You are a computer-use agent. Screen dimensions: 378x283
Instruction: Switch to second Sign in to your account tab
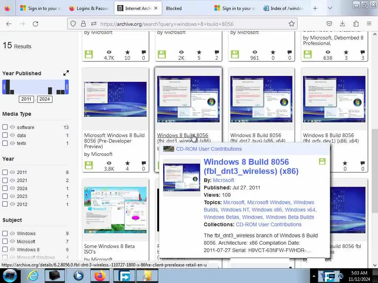(x=234, y=8)
